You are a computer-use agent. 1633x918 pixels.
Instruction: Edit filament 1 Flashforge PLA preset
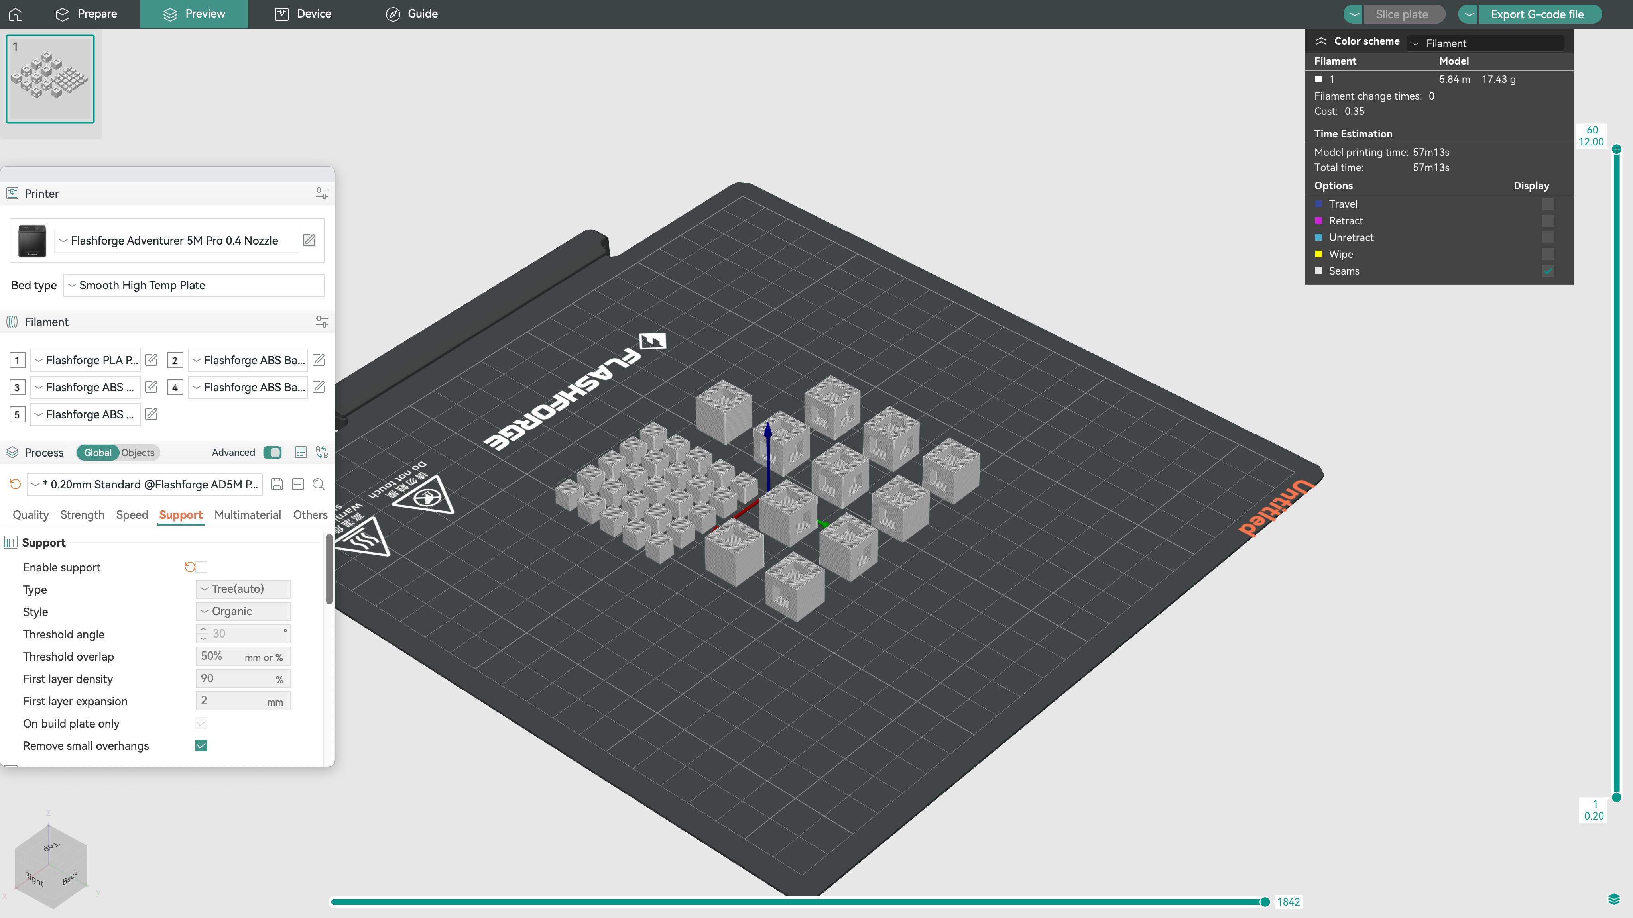click(x=151, y=360)
